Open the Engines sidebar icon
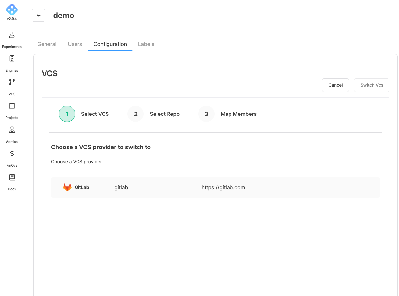 [x=12, y=58]
